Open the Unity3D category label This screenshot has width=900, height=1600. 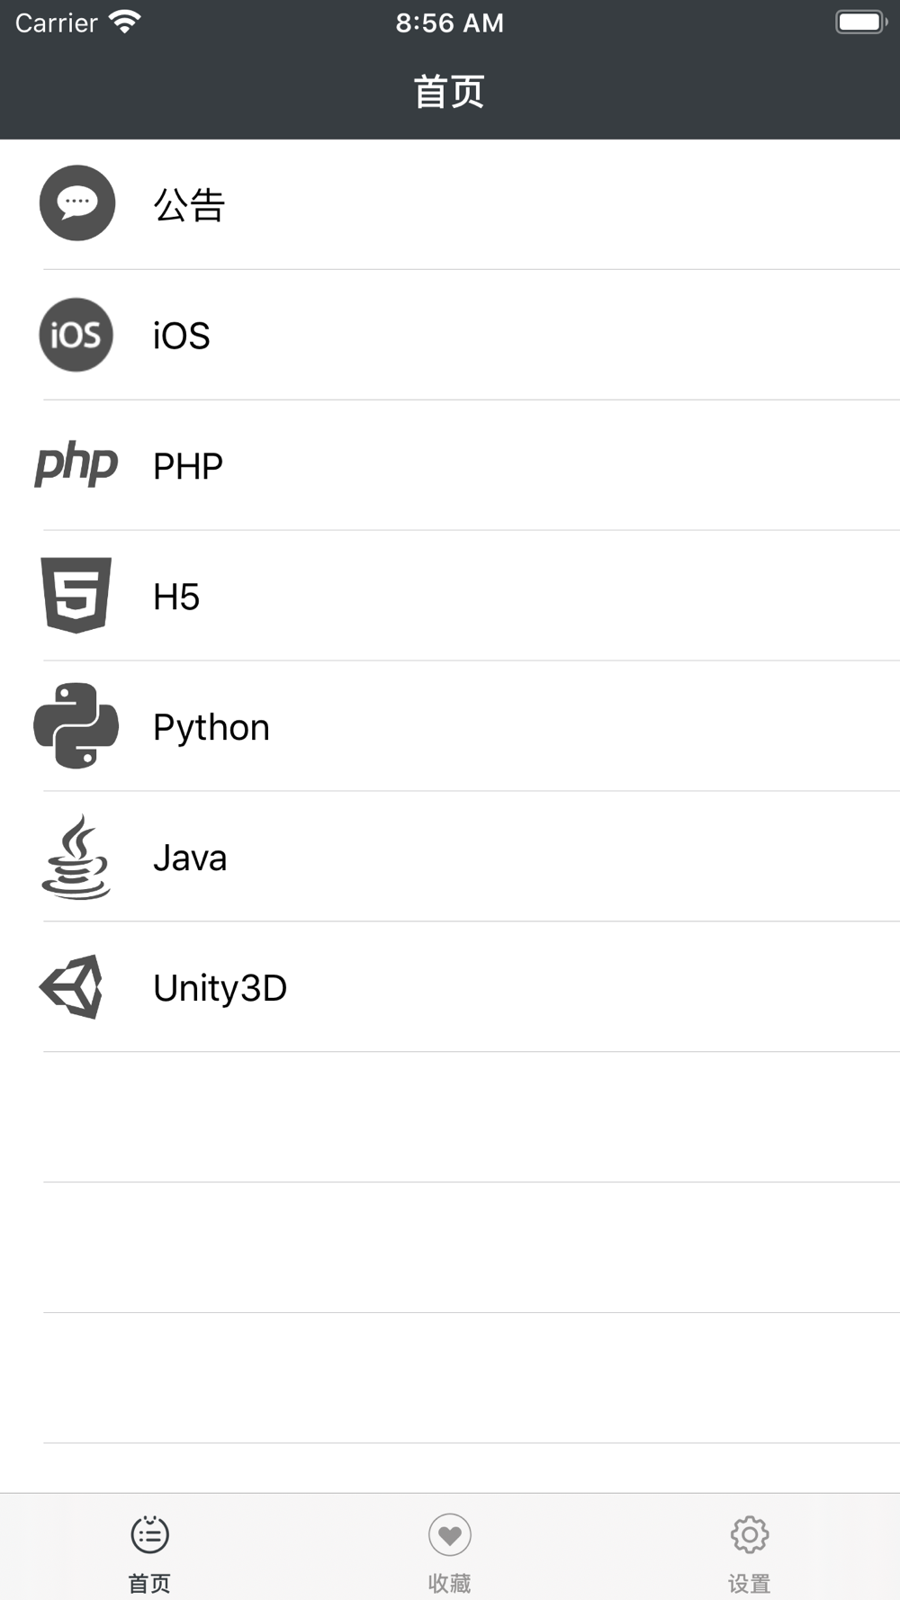220,988
